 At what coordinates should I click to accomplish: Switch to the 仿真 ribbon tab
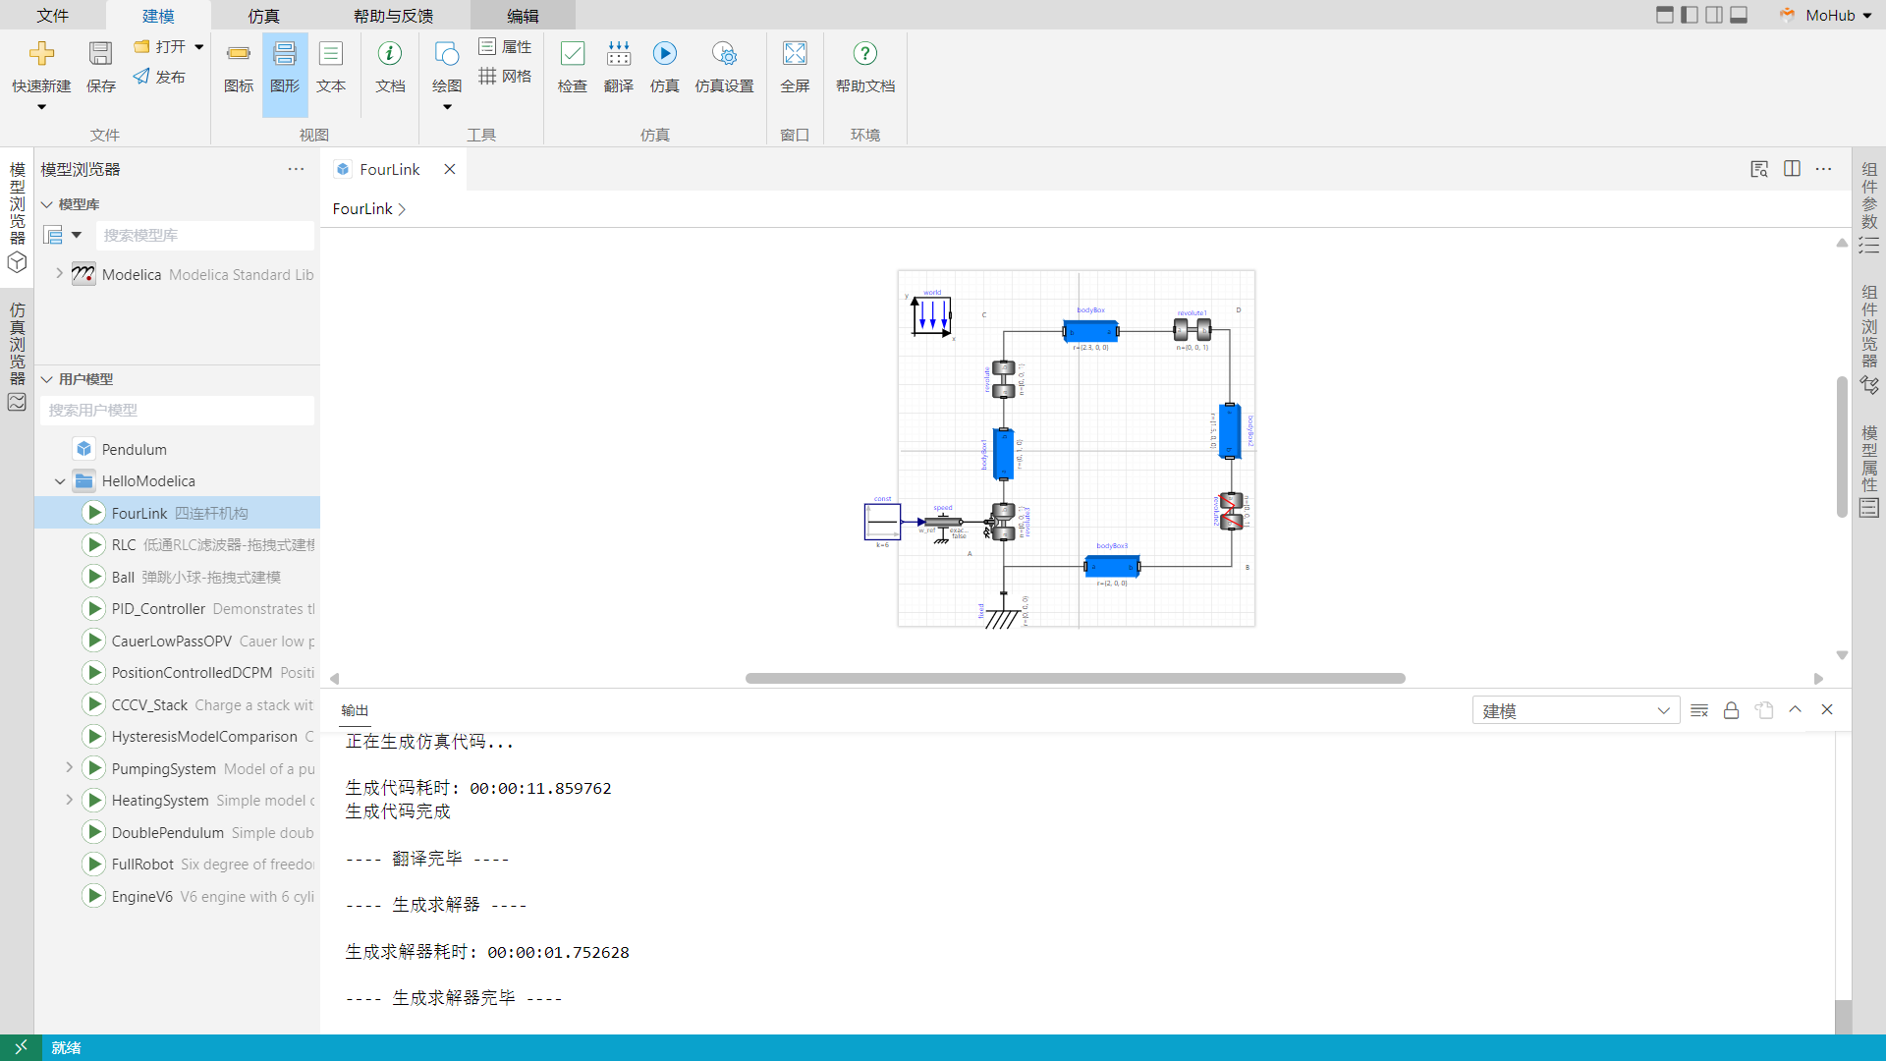(263, 16)
